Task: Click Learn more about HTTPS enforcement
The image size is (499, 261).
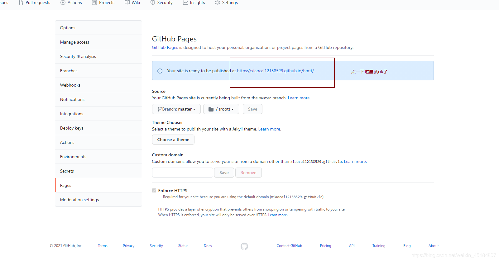Action: [x=277, y=215]
